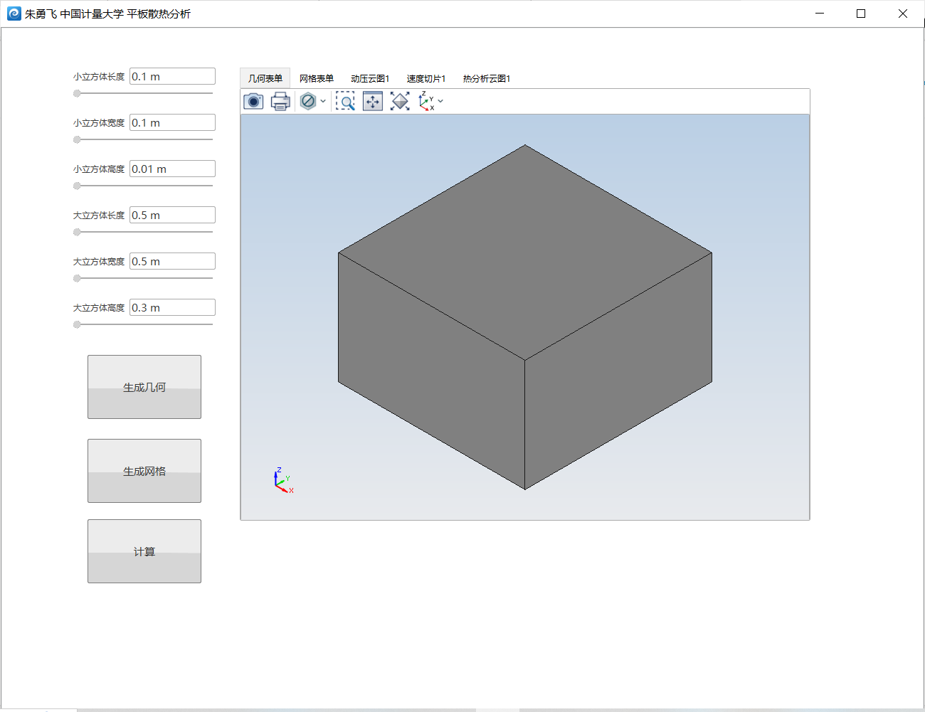Click the gray cube in the graphics view
The width and height of the screenshot is (925, 712).
point(525,317)
